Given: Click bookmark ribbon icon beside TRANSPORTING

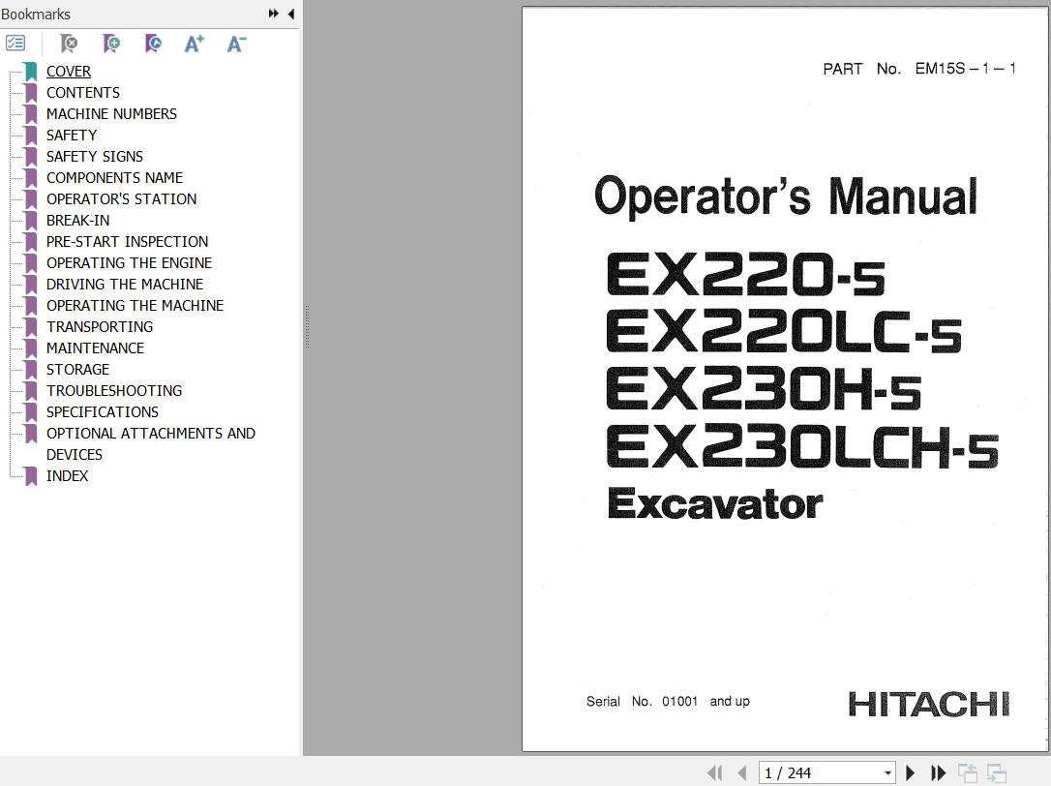Looking at the screenshot, I should pyautogui.click(x=31, y=326).
